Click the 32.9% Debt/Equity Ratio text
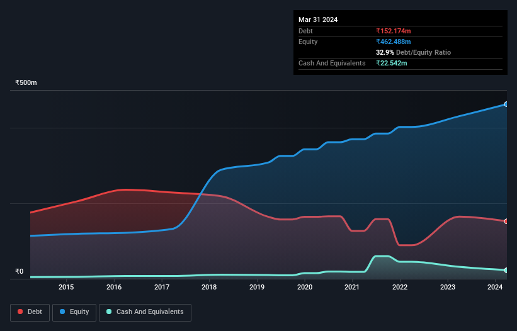 (413, 52)
